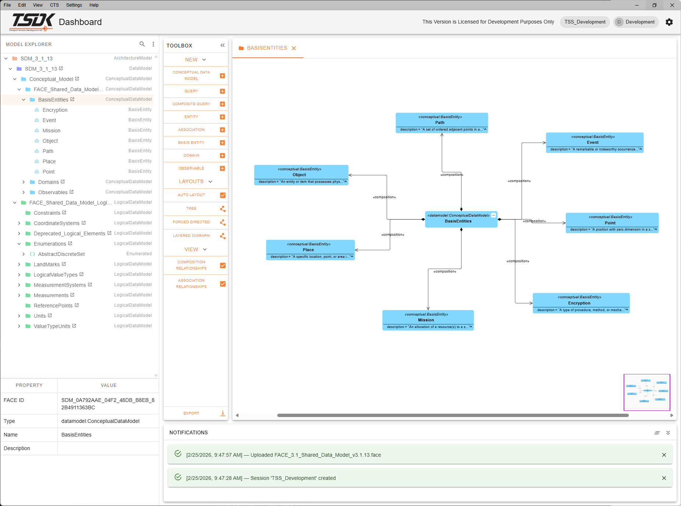Image resolution: width=681 pixels, height=506 pixels.
Task: Click the Export download icon
Action: click(222, 413)
